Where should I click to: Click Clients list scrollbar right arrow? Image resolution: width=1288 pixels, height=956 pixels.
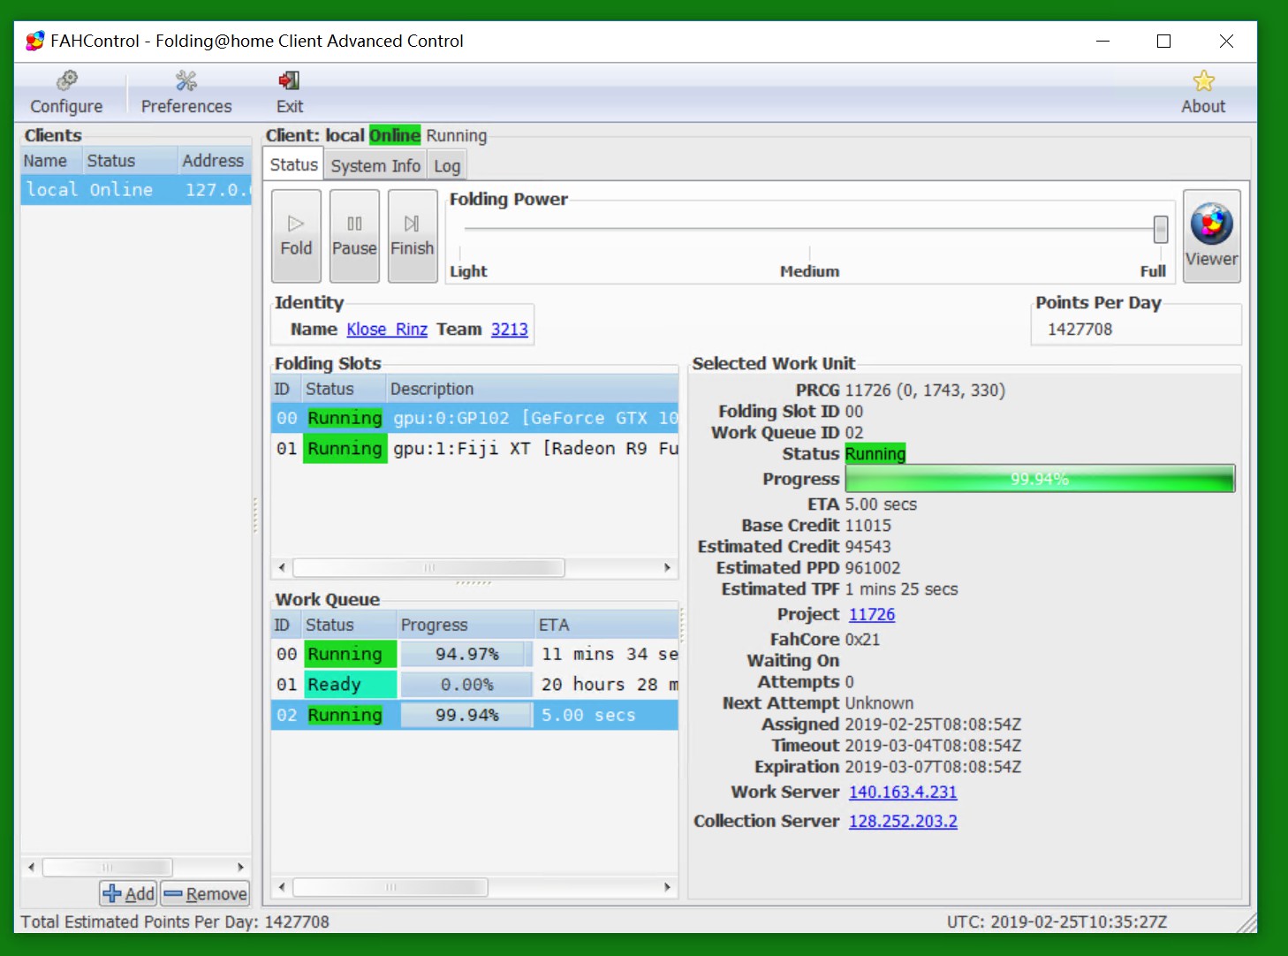(x=240, y=867)
